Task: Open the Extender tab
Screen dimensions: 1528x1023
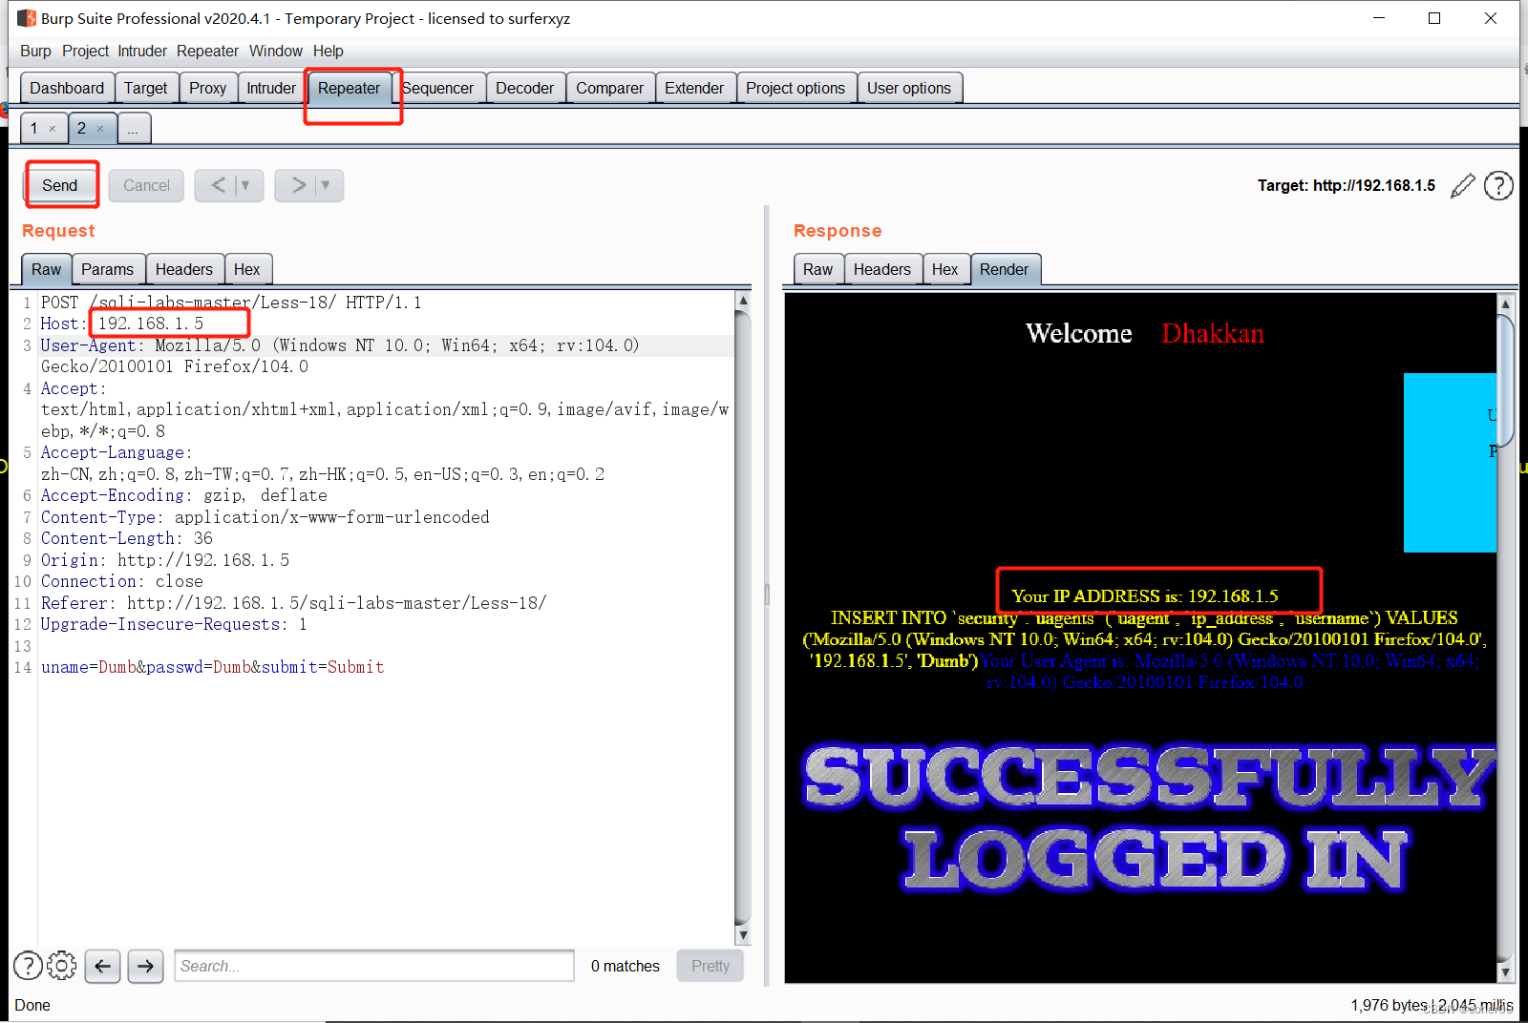Action: click(694, 88)
